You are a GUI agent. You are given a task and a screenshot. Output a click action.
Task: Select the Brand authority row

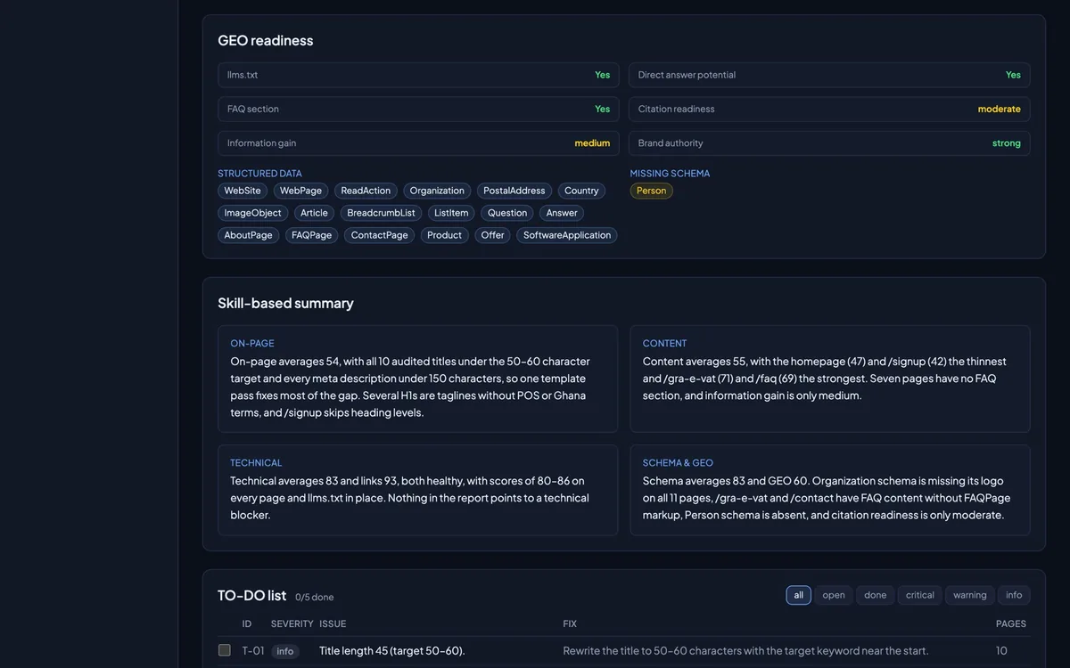coord(829,143)
